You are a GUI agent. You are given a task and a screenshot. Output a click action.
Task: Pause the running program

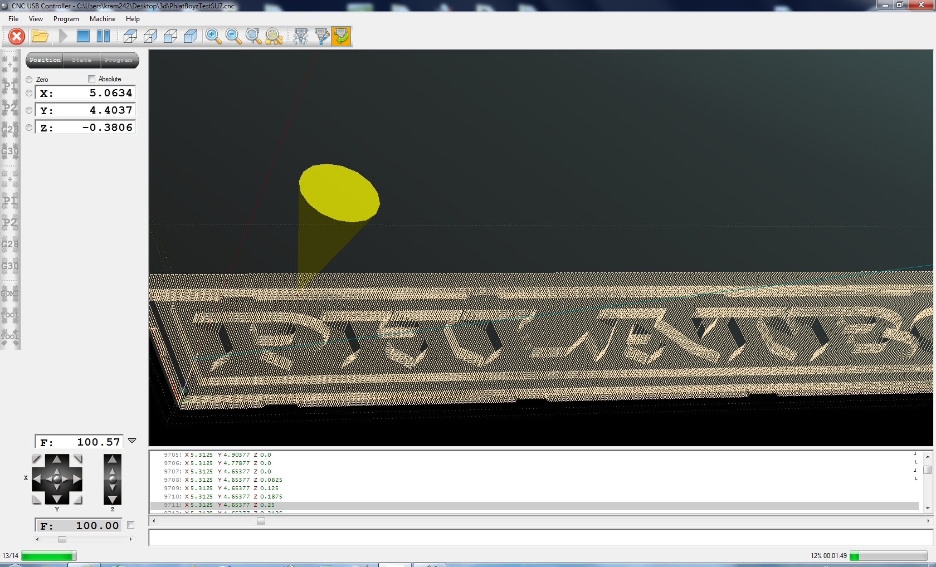[104, 36]
